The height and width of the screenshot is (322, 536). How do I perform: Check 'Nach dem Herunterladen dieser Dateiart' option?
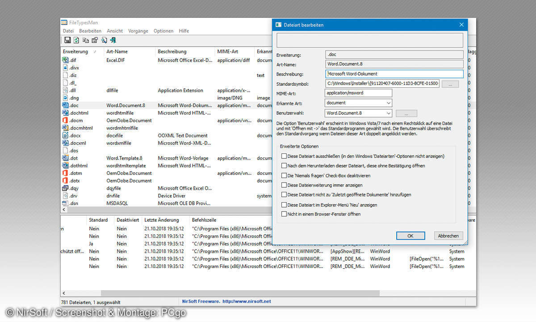point(284,165)
